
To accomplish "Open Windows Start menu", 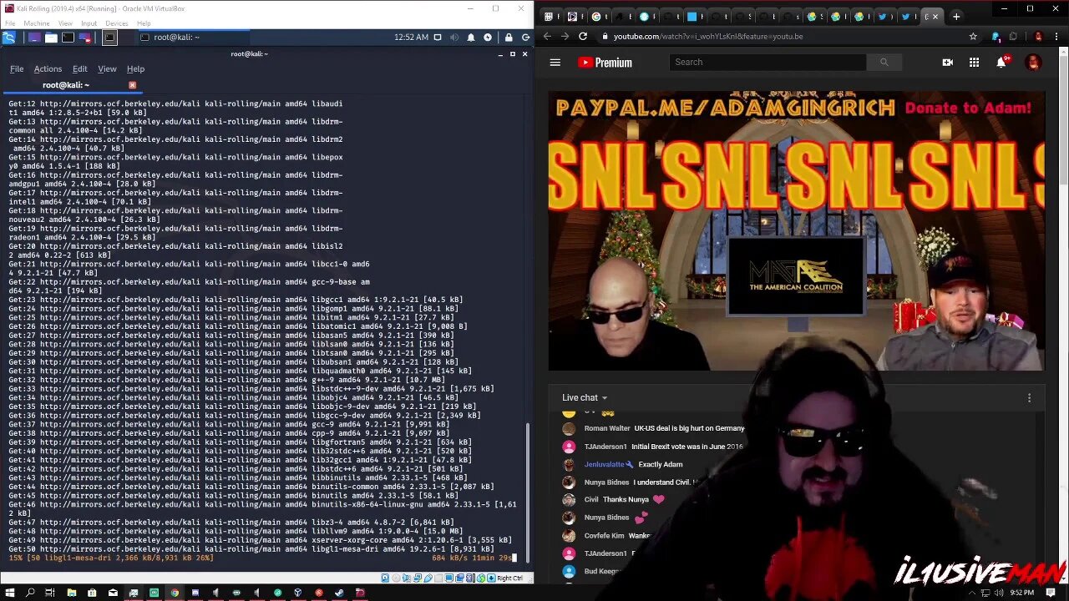I will [x=9, y=593].
